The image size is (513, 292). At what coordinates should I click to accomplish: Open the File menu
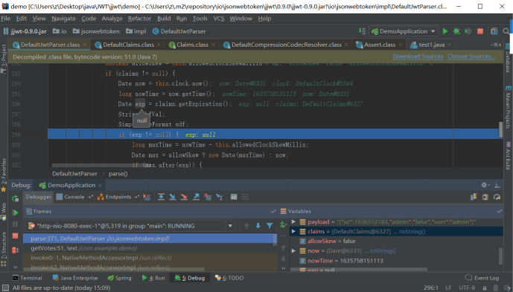click(5, 19)
